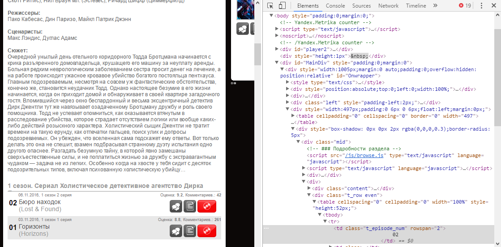501x247 pixels.
Task: Open comments icon for episode Горизонты
Action: point(176,231)
